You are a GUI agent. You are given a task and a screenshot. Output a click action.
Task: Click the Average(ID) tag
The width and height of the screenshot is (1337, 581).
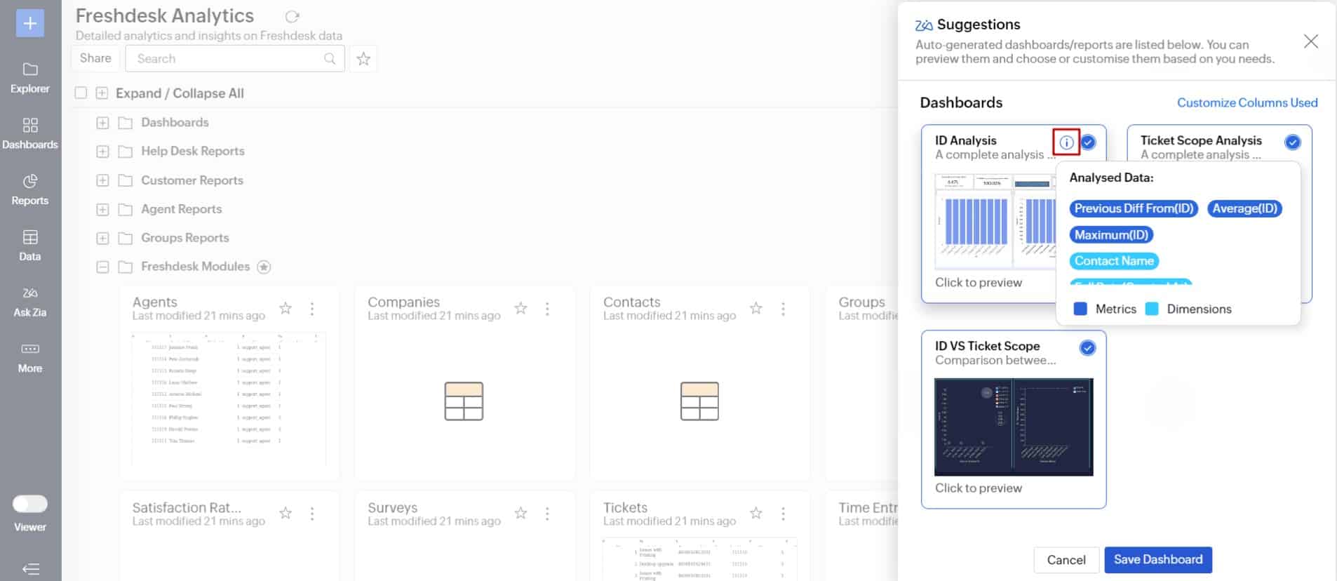[1244, 208]
